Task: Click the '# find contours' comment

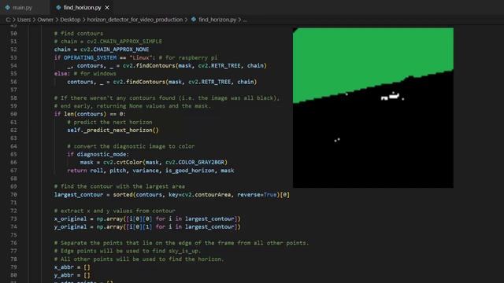Action: (x=79, y=33)
